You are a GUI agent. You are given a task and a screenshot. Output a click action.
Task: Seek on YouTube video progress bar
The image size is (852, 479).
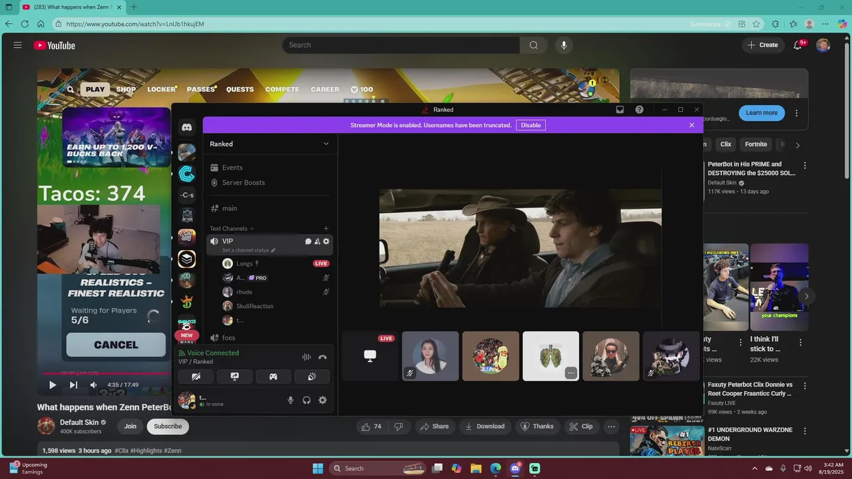(103, 373)
